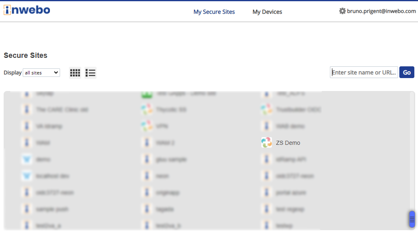Click the blue site list scrollbar thumb
418x233 pixels.
pos(412,219)
